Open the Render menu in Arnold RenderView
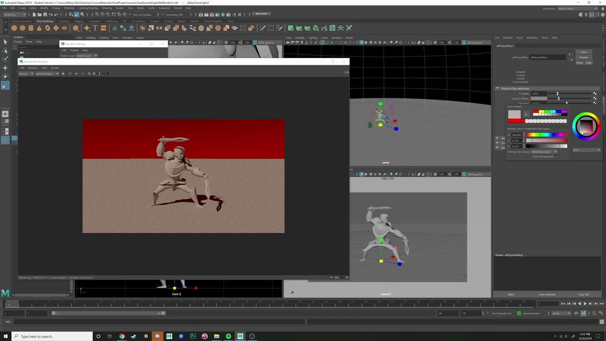 tap(55, 68)
